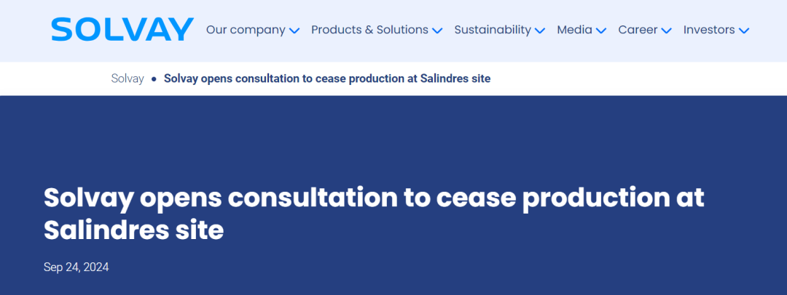Viewport: 787px width, 295px height.
Task: Select the Sustainability navigation text
Action: tap(493, 30)
